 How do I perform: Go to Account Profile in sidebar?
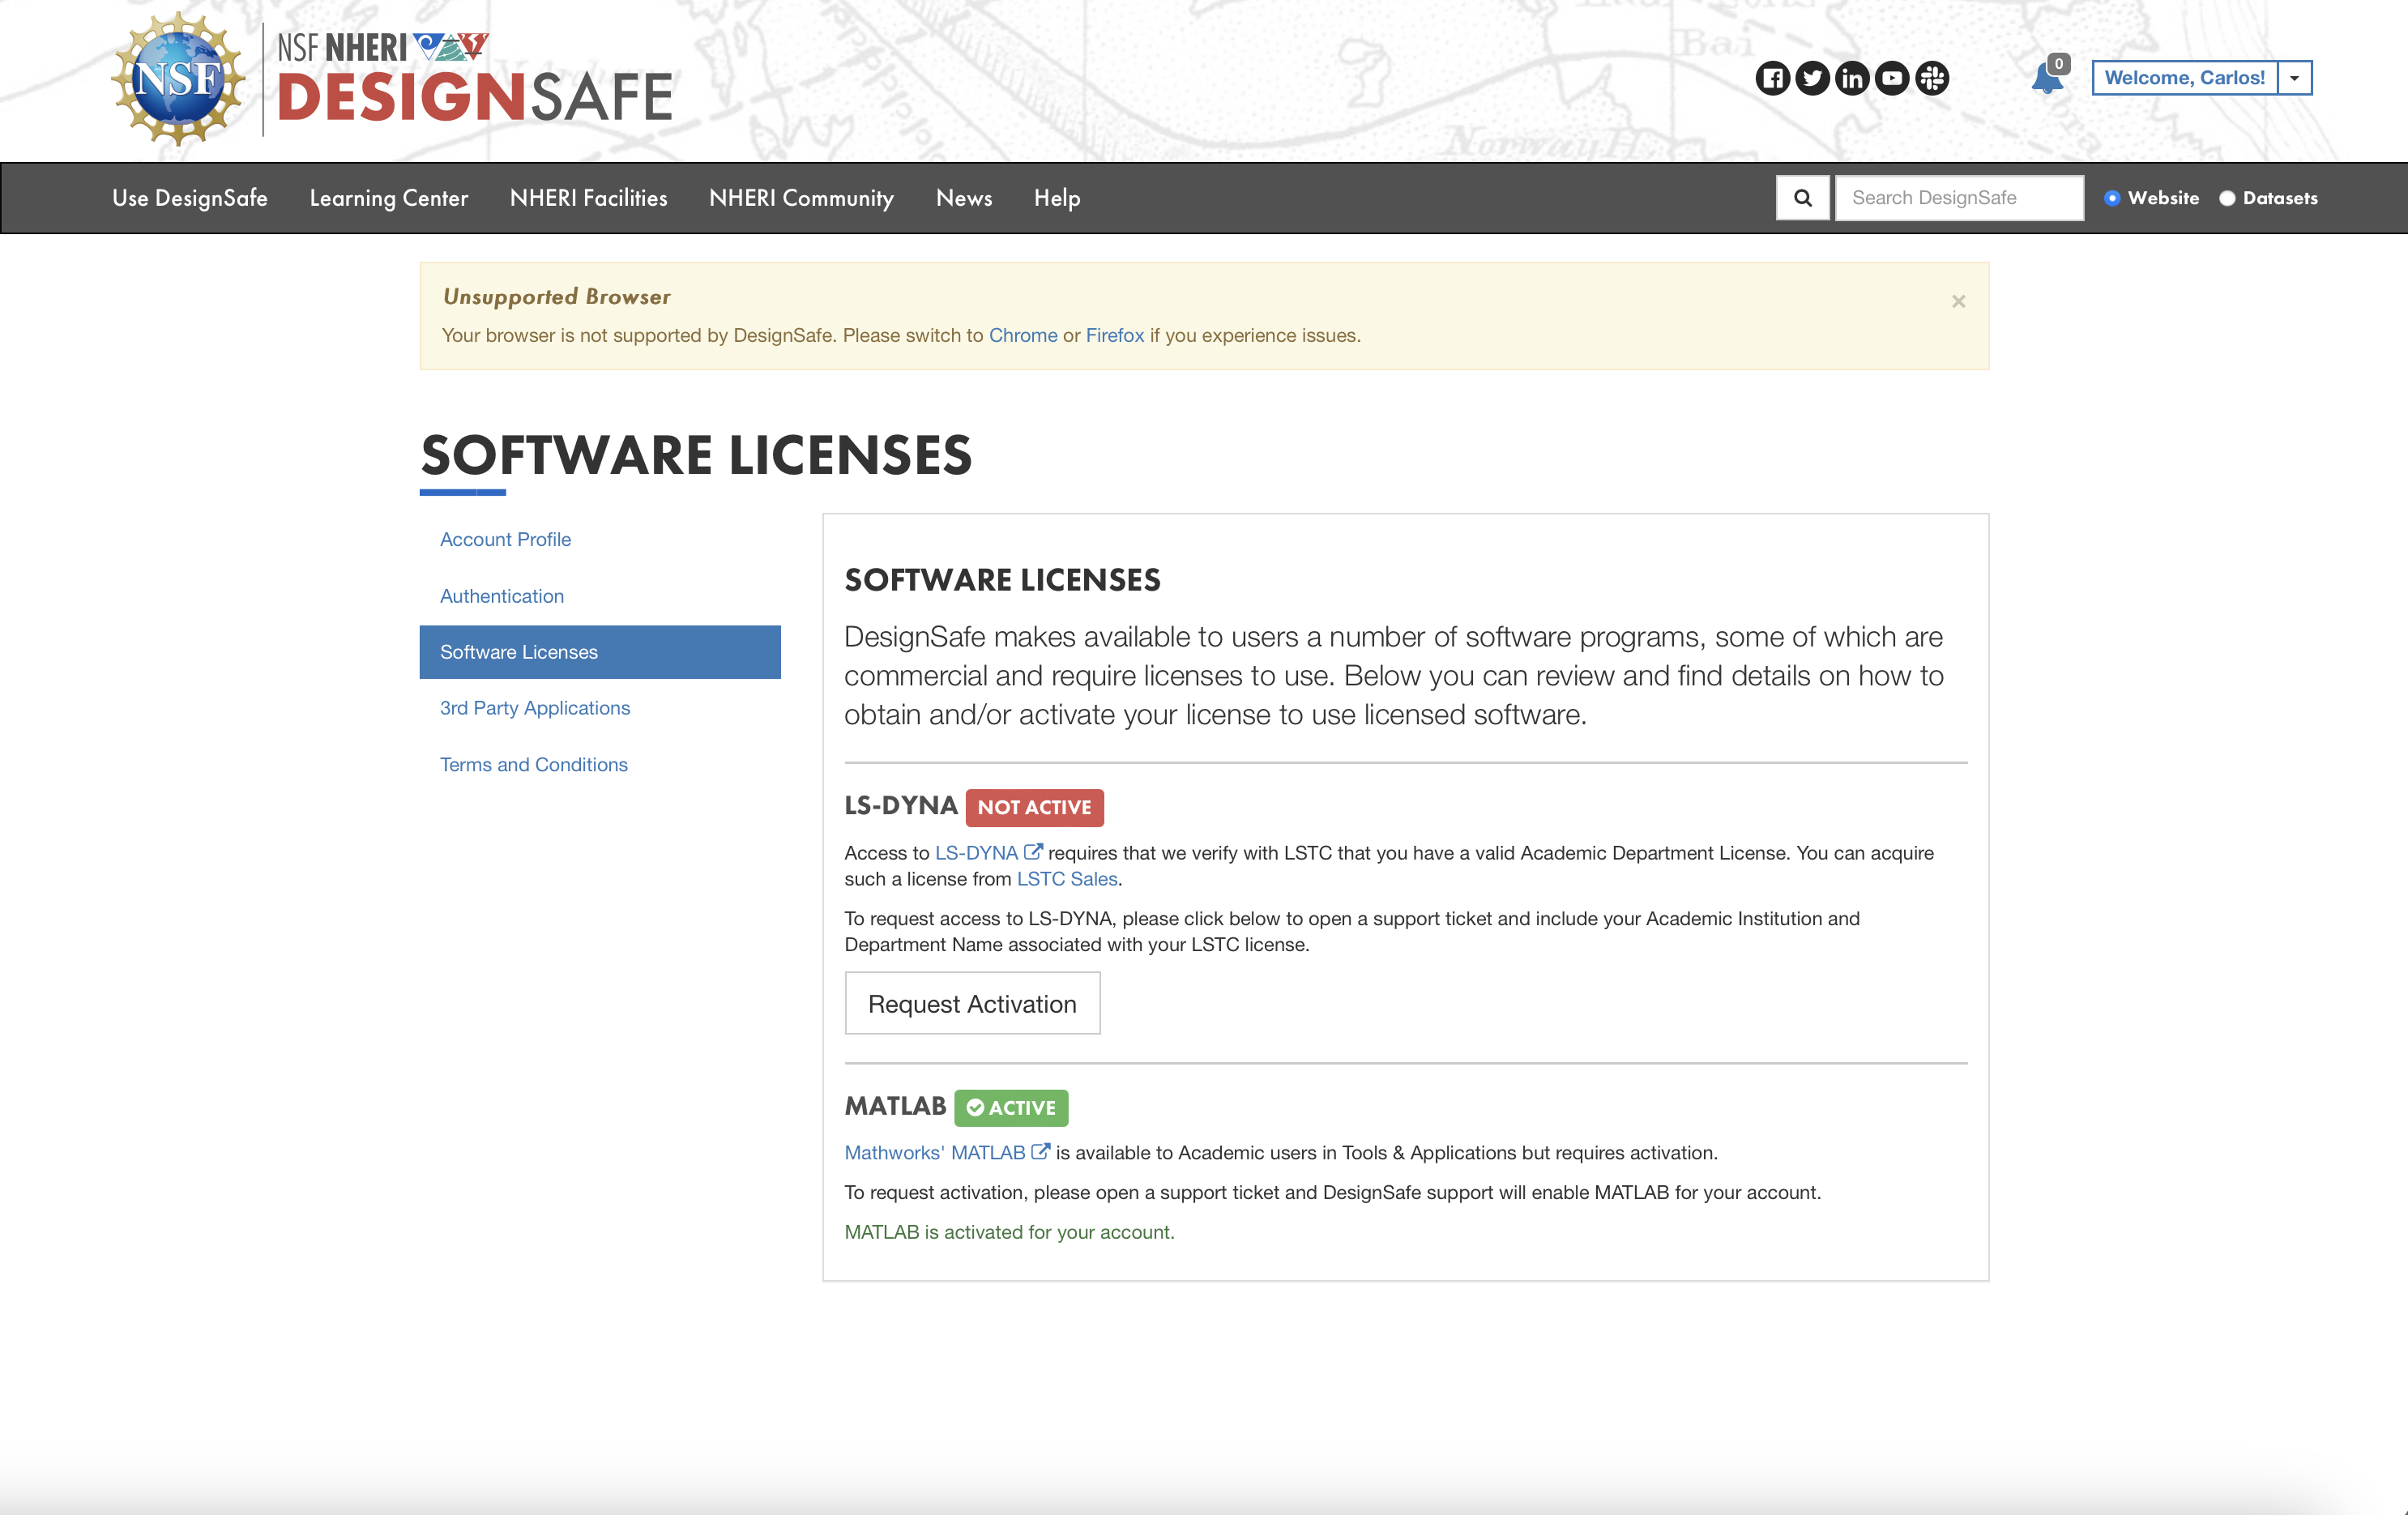505,539
